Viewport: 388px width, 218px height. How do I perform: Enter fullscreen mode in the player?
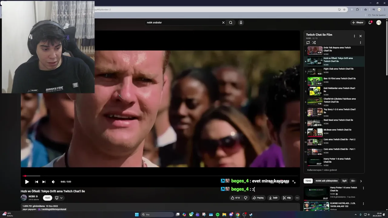294,182
